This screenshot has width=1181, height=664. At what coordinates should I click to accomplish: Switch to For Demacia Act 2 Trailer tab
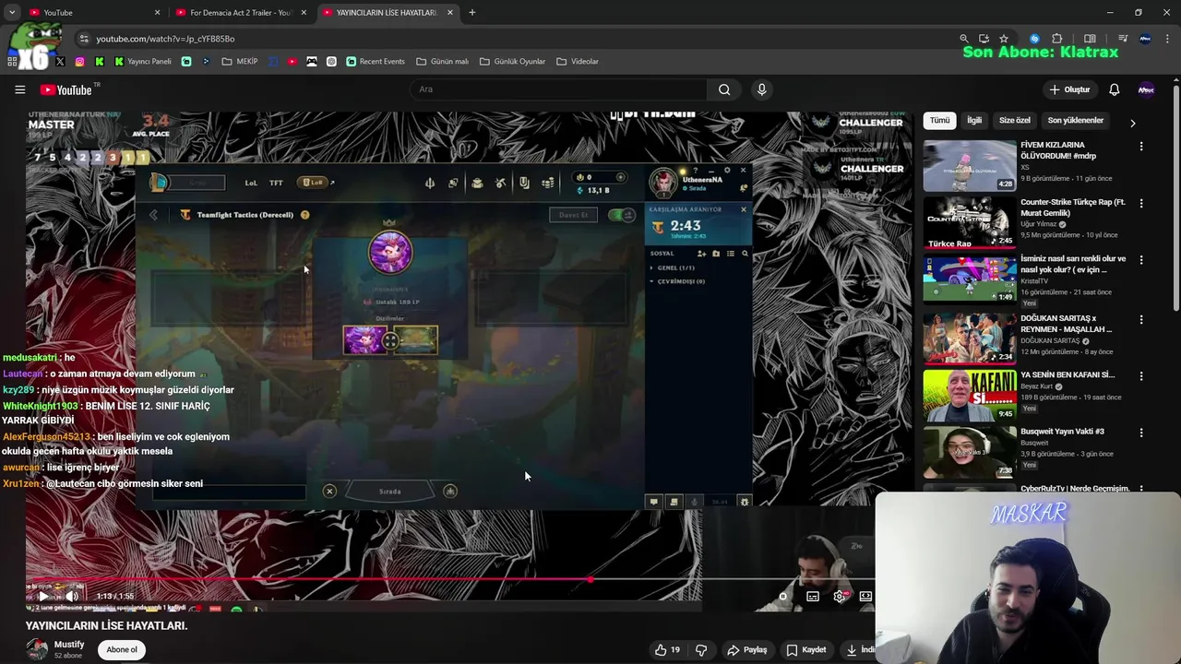(242, 13)
